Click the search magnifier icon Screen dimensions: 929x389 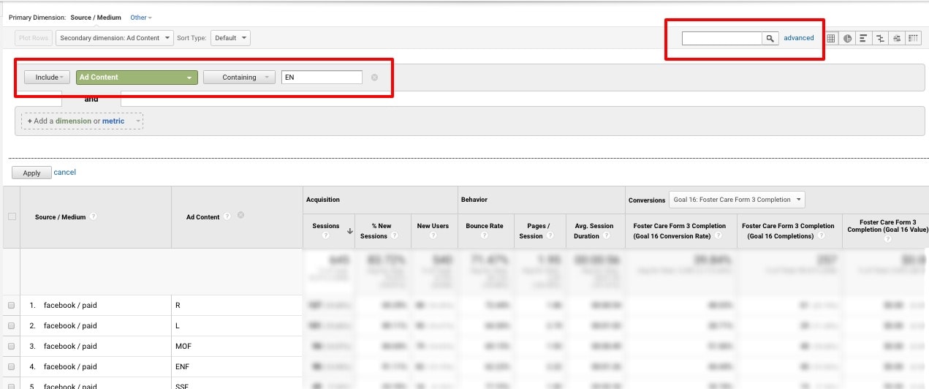770,39
